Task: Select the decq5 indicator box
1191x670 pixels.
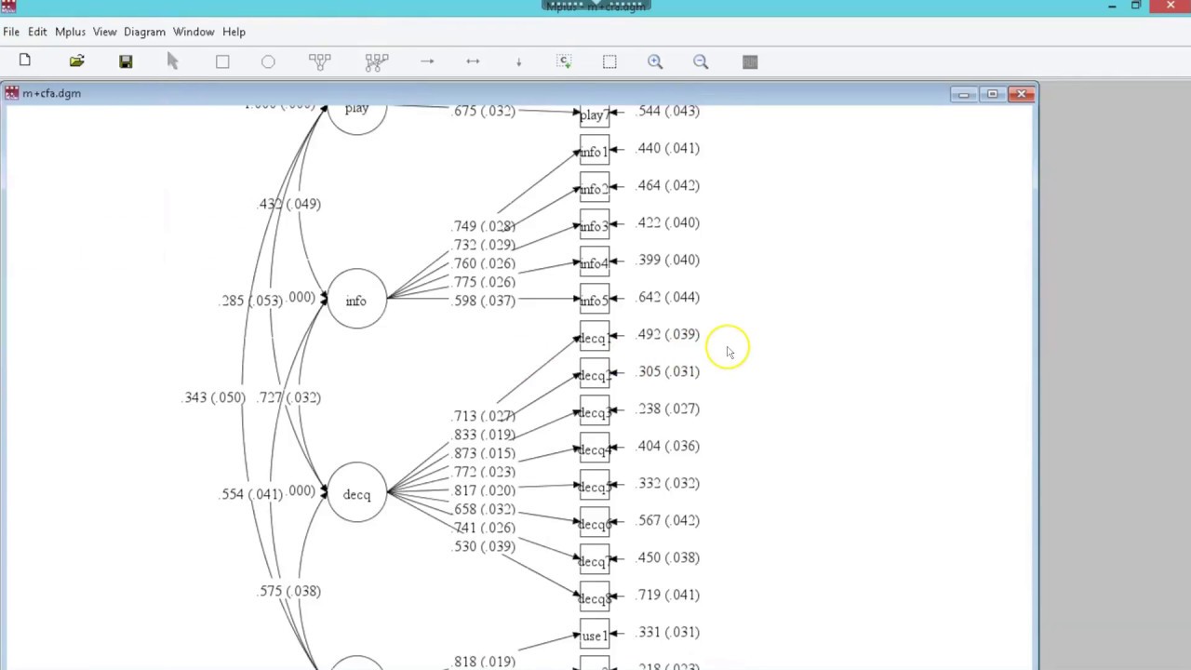Action: 595,486
